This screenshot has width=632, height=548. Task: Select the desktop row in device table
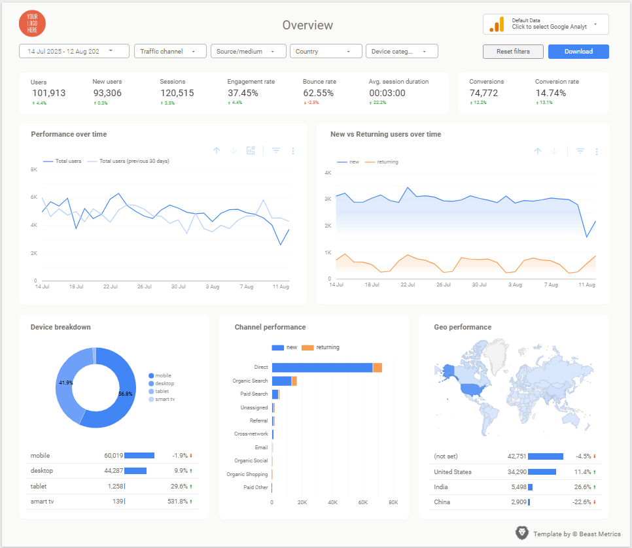(112, 471)
